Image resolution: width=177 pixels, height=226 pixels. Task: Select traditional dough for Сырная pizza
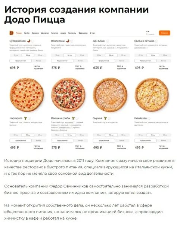click(x=104, y=141)
